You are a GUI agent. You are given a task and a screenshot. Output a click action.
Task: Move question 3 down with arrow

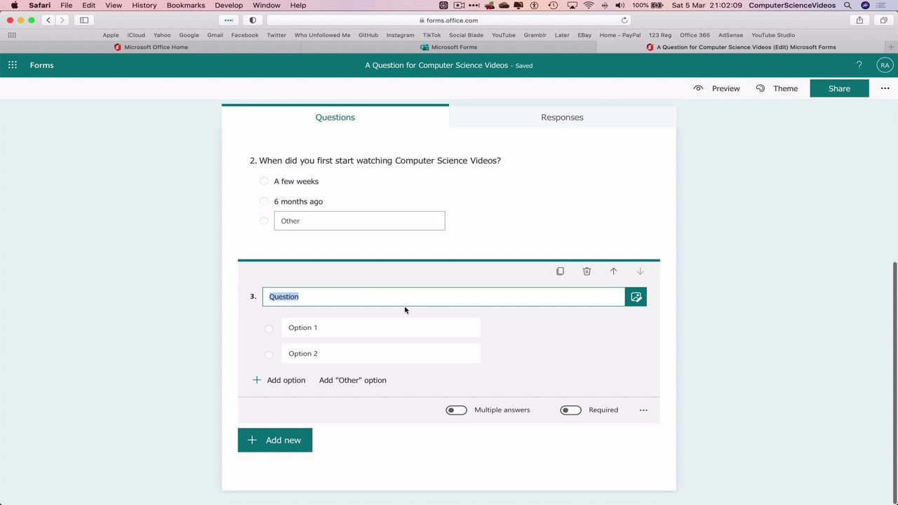pyautogui.click(x=640, y=271)
